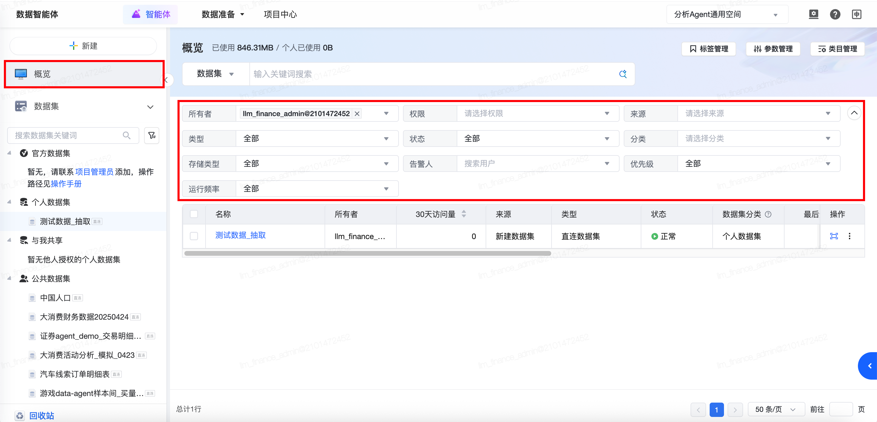The height and width of the screenshot is (422, 877).
Task: Select 概览 in the left sidebar
Action: (84, 74)
